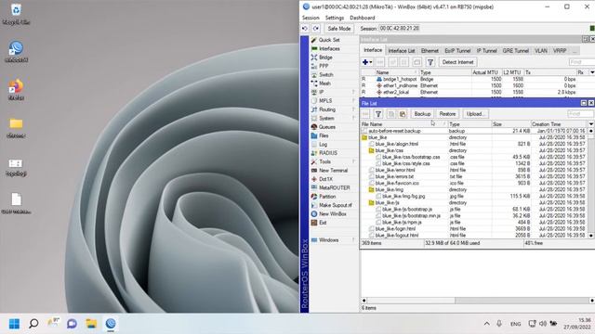Viewport: 595px width, 334px height.
Task: Open Partition in the sidebar
Action: pyautogui.click(x=326, y=197)
